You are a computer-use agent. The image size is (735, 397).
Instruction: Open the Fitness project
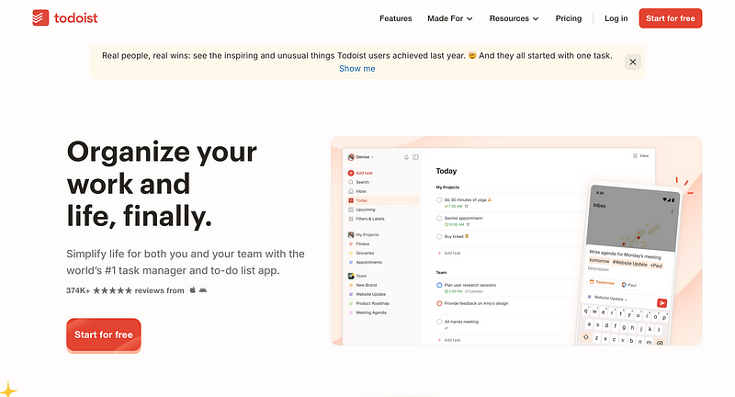(x=359, y=244)
